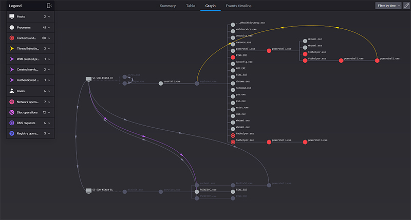Select the SE-SOO-WIN10-DT host node
411x220 pixels.
[89, 78]
